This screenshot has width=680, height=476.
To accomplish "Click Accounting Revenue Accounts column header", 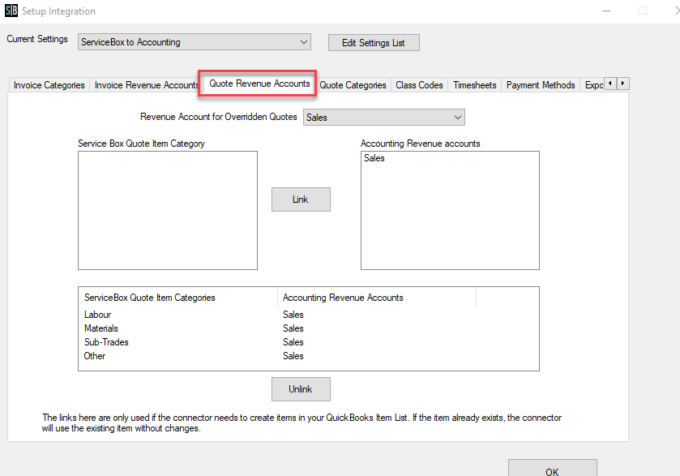I will 376,298.
